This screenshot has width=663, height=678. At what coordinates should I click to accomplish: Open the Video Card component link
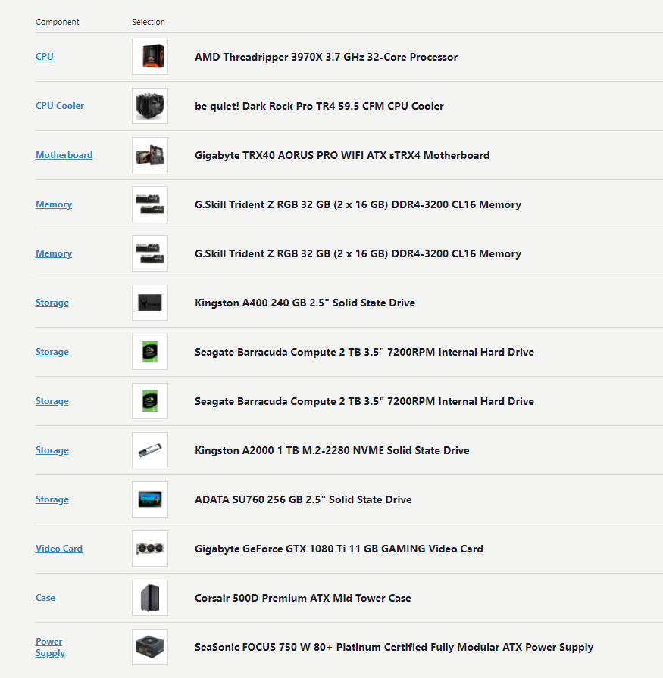tap(59, 548)
